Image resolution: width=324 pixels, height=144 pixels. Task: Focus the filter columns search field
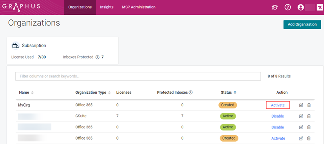coord(138,76)
